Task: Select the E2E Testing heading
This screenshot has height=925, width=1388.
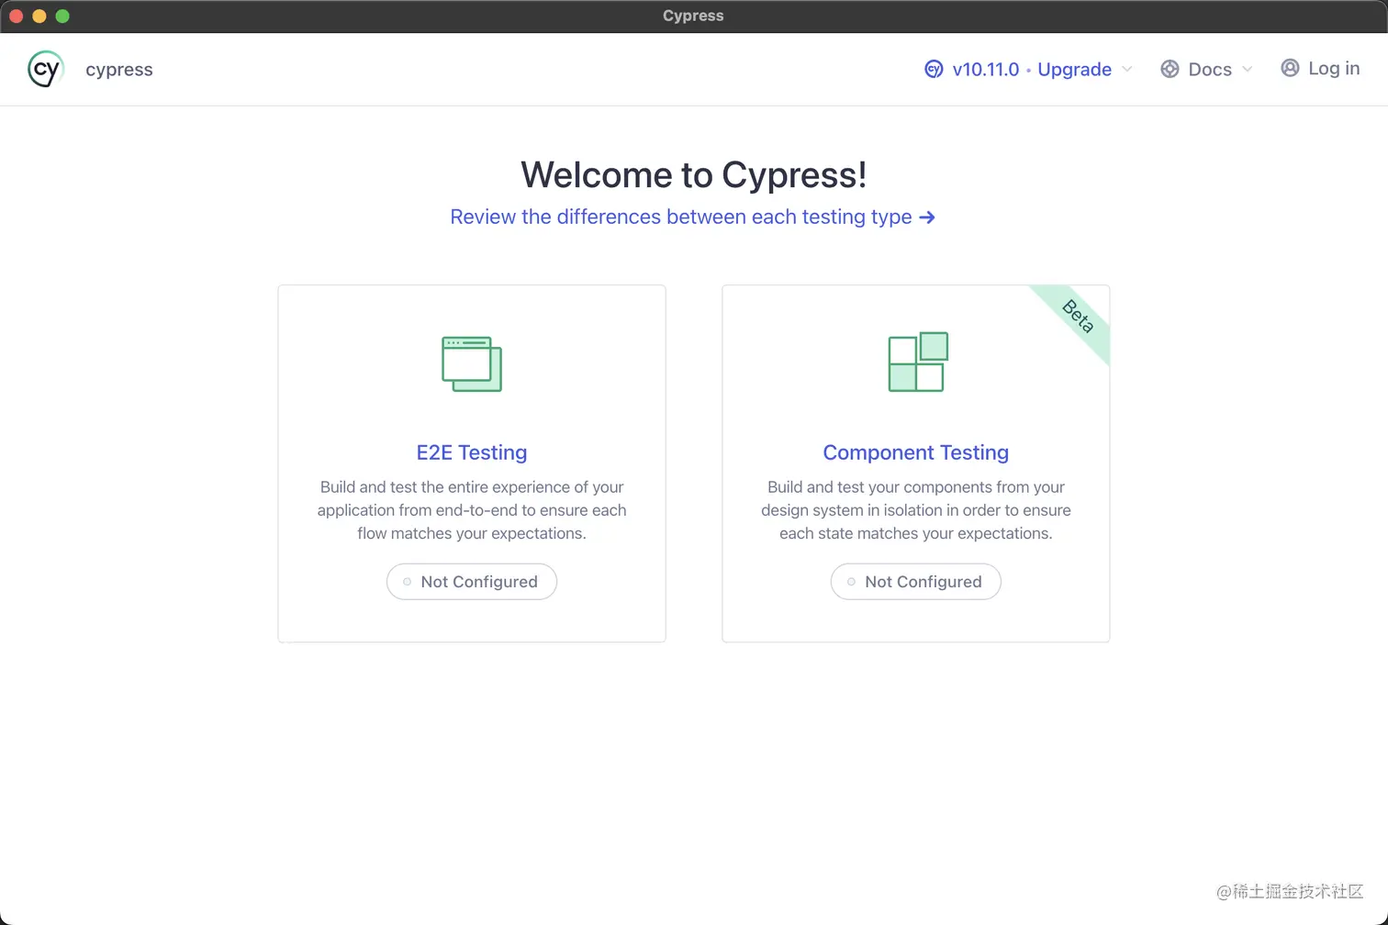Action: click(x=472, y=452)
